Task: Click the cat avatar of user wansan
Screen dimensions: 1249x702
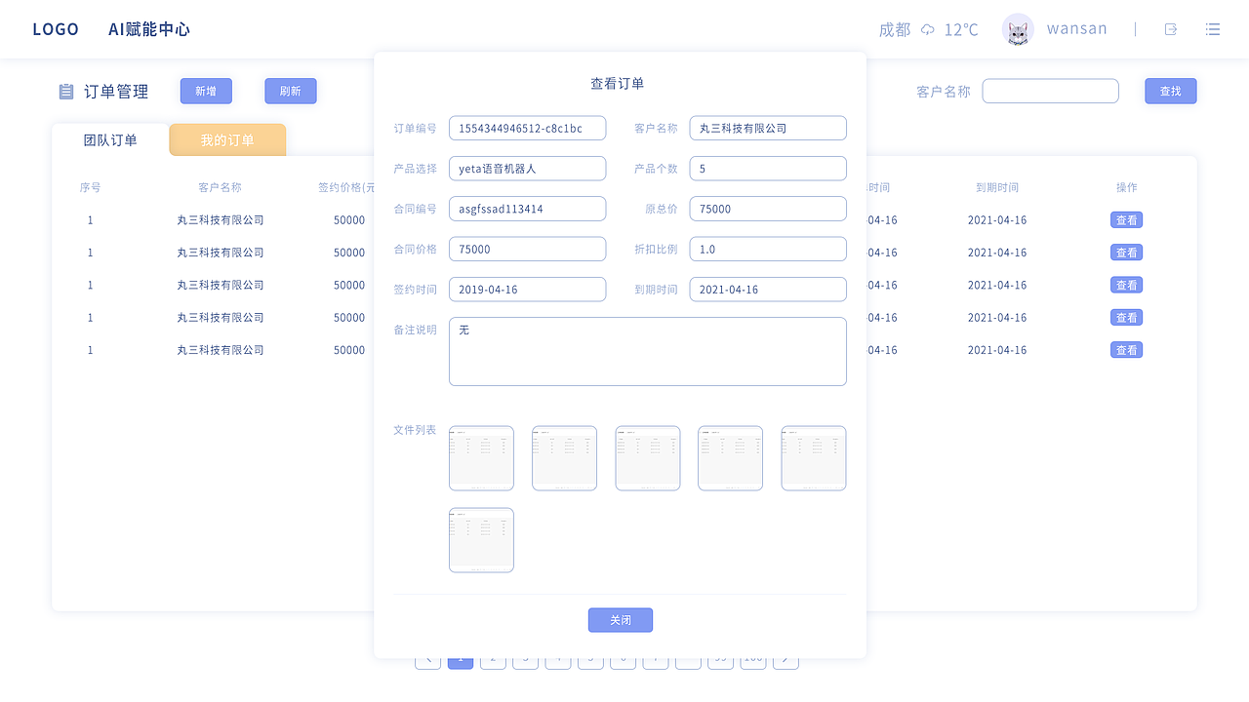Action: coord(1018,29)
